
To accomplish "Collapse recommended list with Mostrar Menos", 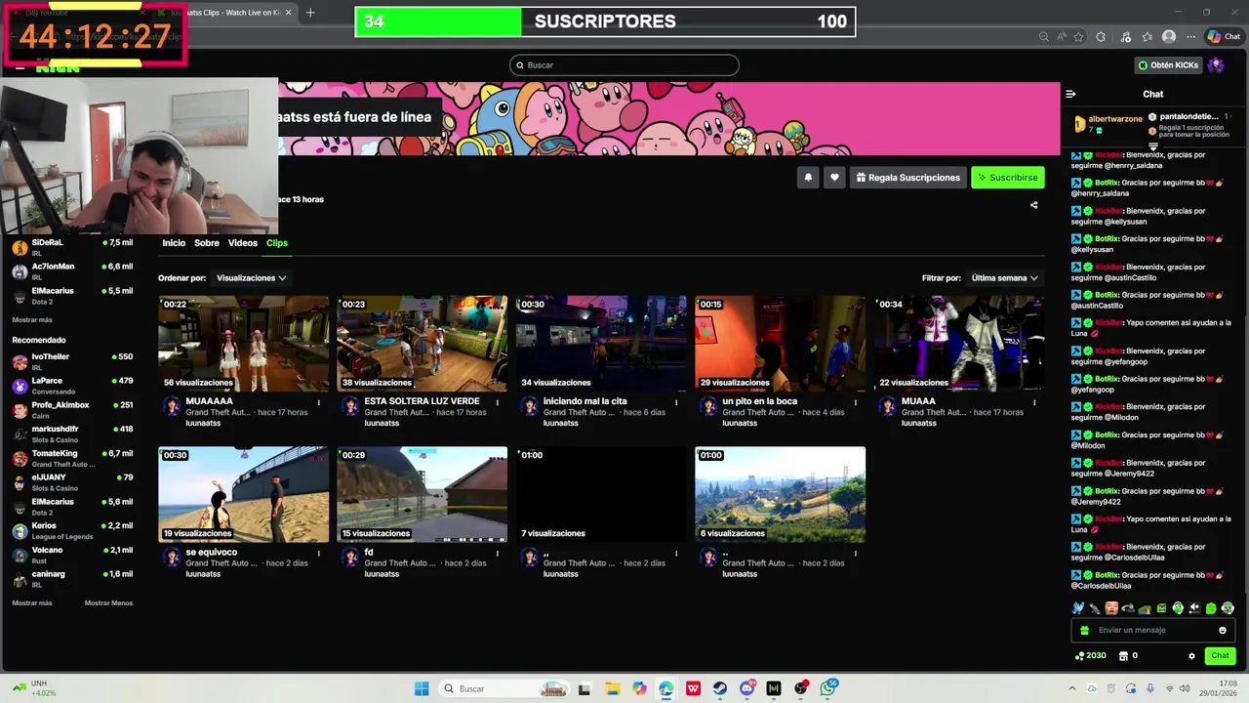I will 108,603.
